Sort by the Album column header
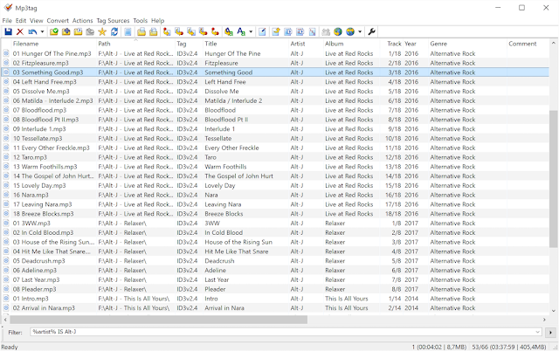This screenshot has height=351, width=559. tap(352, 44)
